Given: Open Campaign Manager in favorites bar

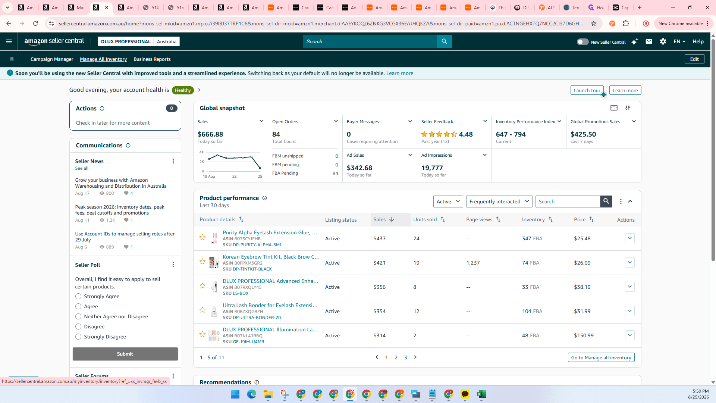Looking at the screenshot, I should [x=52, y=59].
